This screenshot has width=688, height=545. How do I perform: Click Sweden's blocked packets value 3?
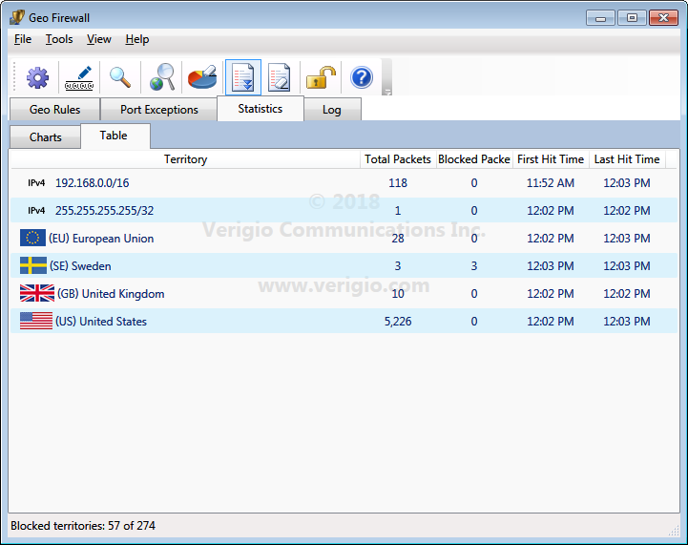click(x=474, y=266)
